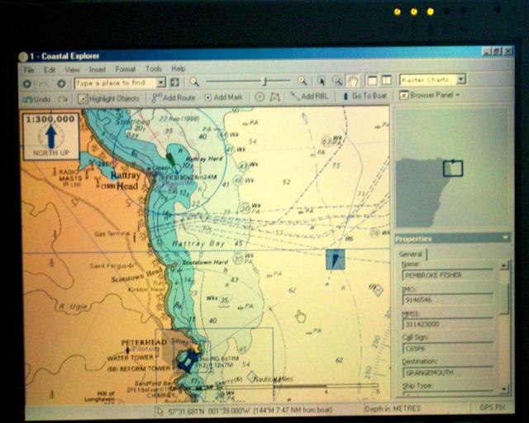
Task: Toggle Highlight Objects
Action: pos(108,98)
